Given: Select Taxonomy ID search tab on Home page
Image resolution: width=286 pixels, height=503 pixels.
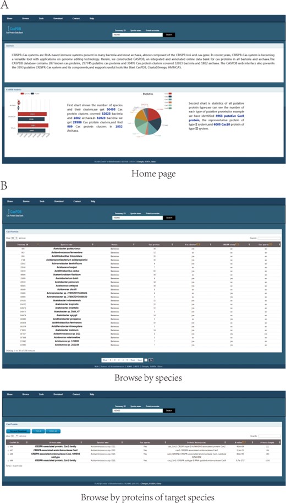Looking at the screenshot, I should [120, 30].
